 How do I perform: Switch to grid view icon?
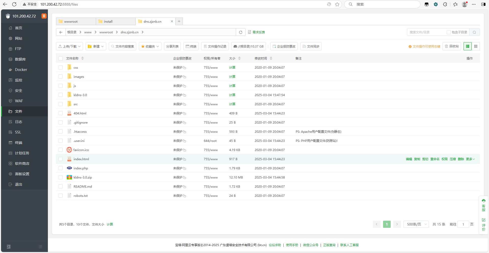476,46
